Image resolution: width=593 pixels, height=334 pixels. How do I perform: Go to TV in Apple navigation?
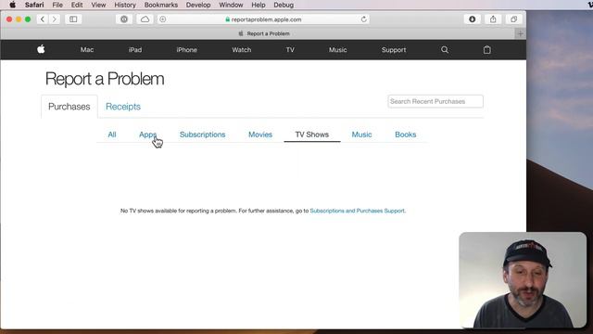pyautogui.click(x=290, y=49)
